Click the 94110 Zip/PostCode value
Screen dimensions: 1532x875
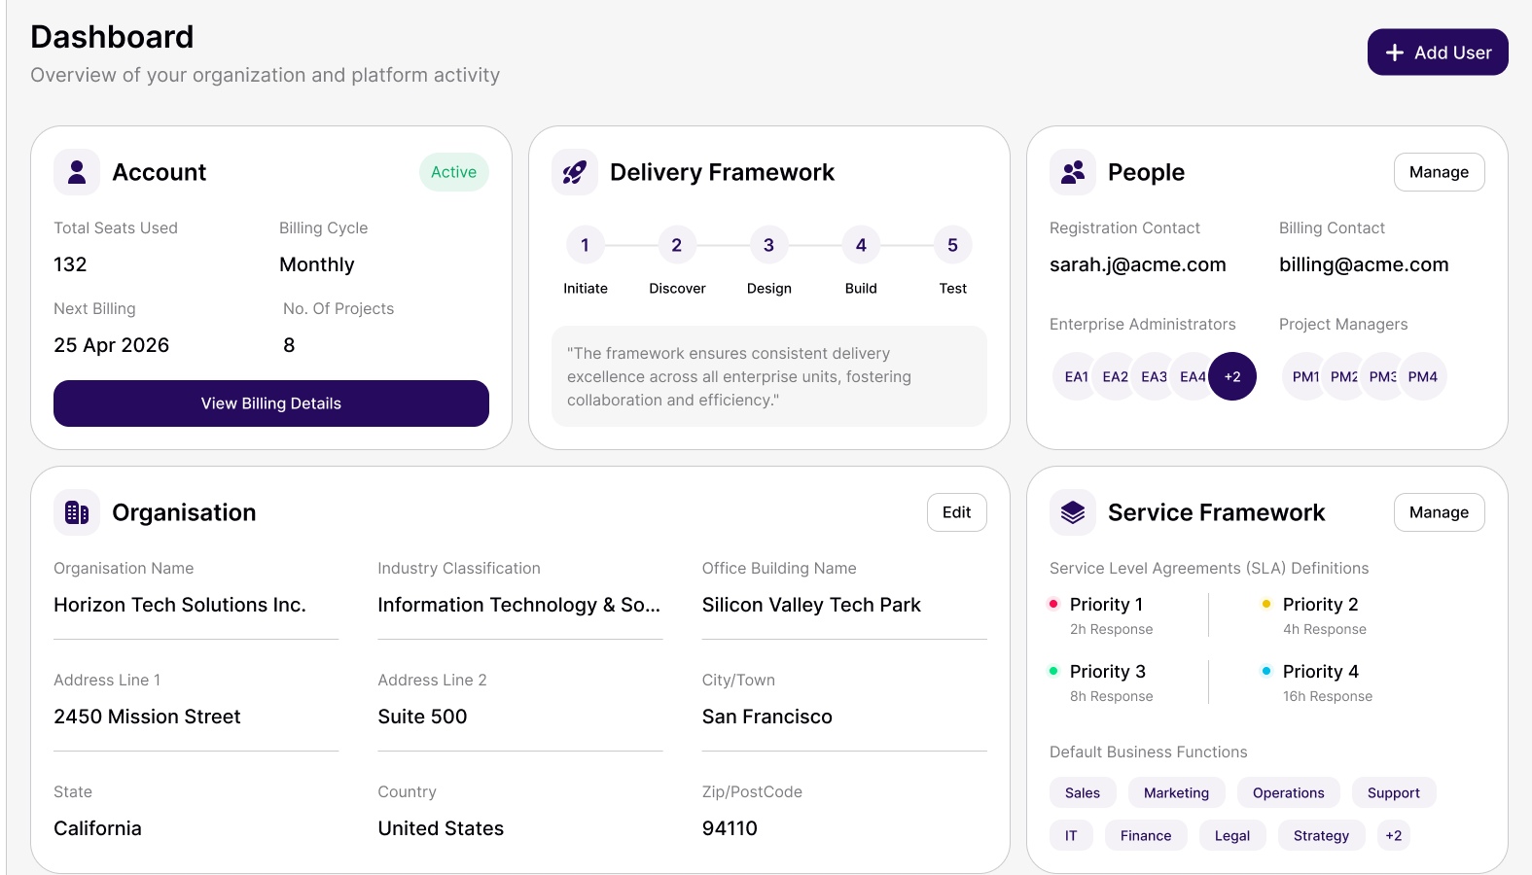pyautogui.click(x=730, y=828)
